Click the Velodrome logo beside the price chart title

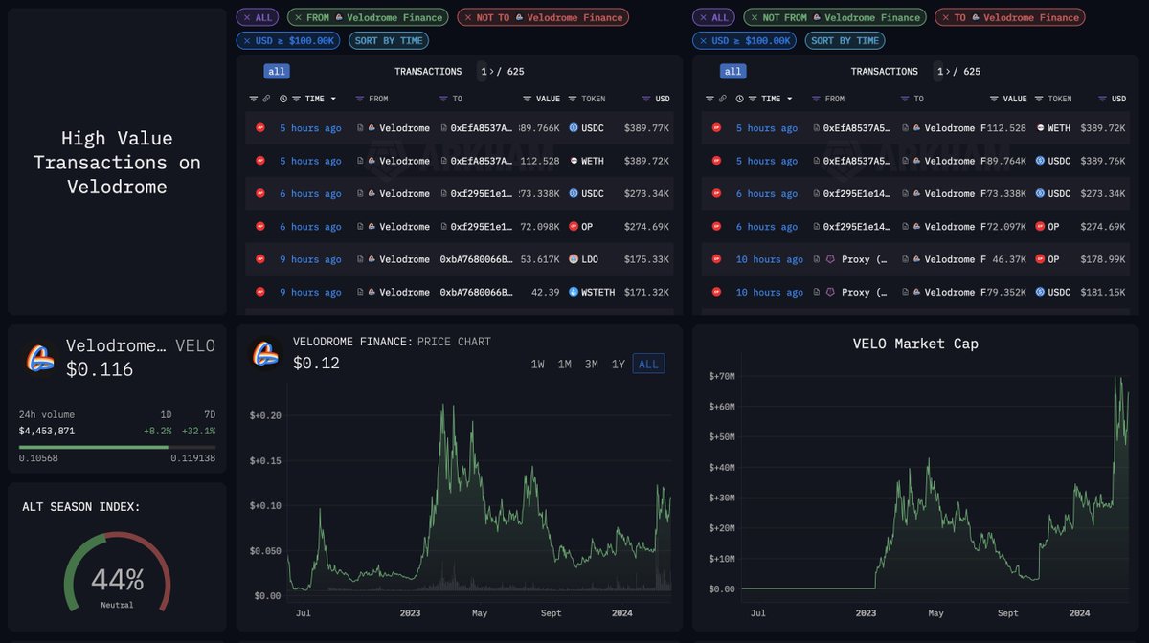click(265, 354)
